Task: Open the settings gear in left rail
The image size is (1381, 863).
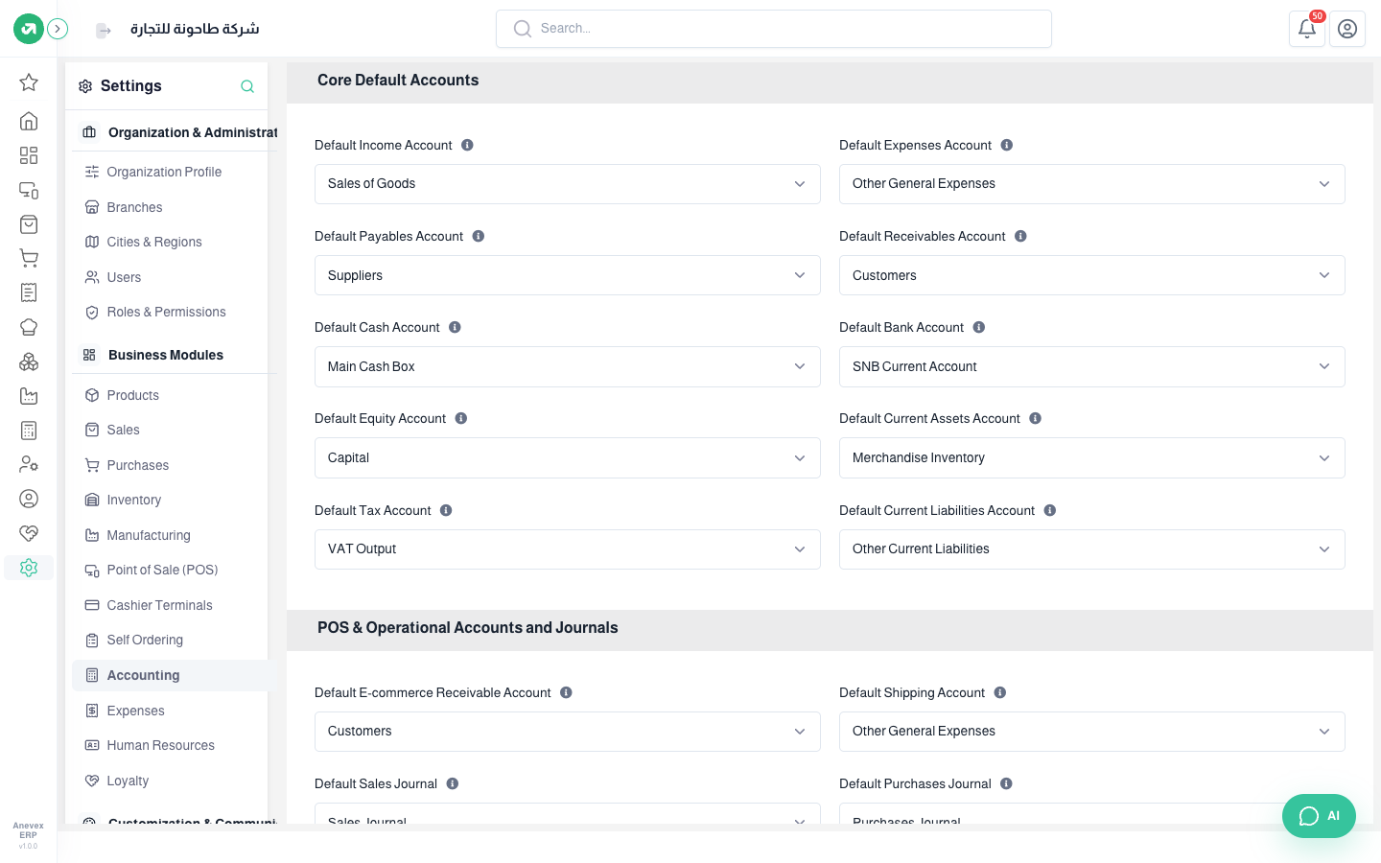Action: click(29, 568)
